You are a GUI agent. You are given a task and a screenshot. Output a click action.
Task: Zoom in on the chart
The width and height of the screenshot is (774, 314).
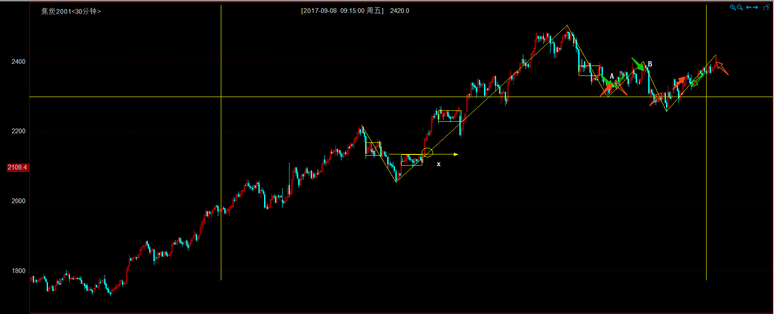click(x=733, y=7)
